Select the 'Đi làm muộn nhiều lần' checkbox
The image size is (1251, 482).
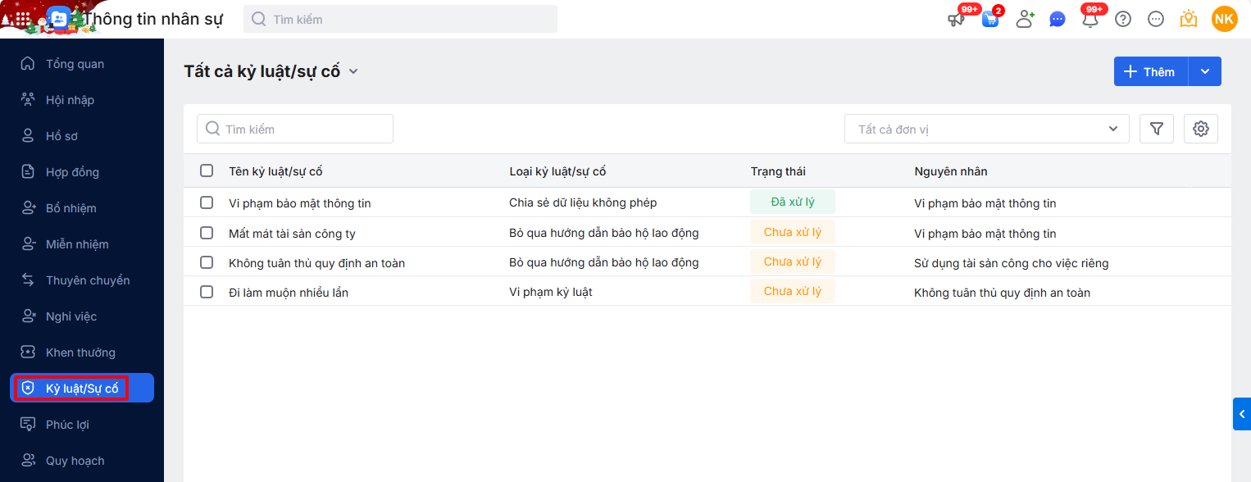click(207, 292)
